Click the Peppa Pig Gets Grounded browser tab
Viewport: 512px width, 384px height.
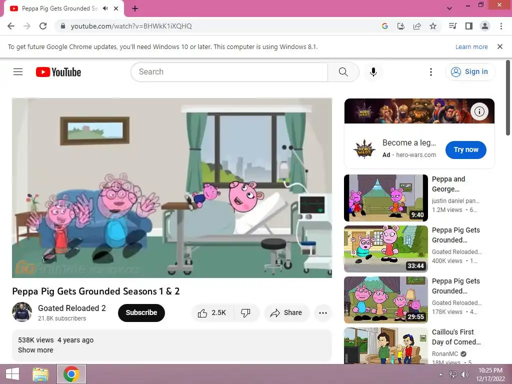point(60,8)
